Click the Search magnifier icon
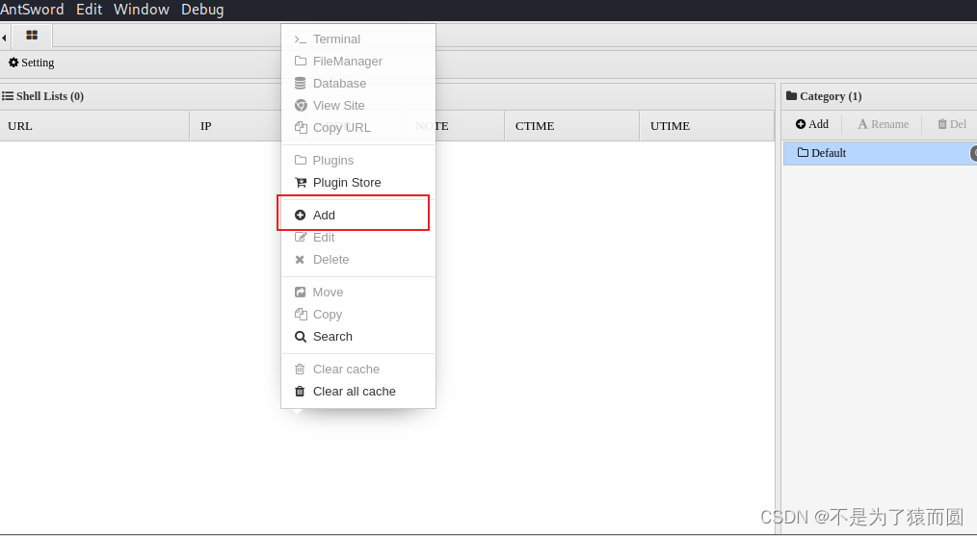Image resolution: width=977 pixels, height=536 pixels. [301, 337]
